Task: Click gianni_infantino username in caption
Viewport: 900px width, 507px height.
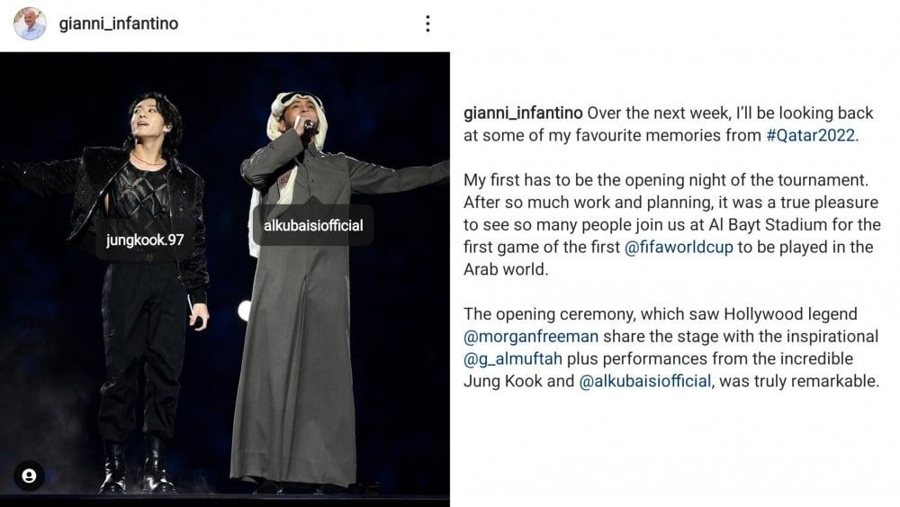Action: tap(523, 113)
